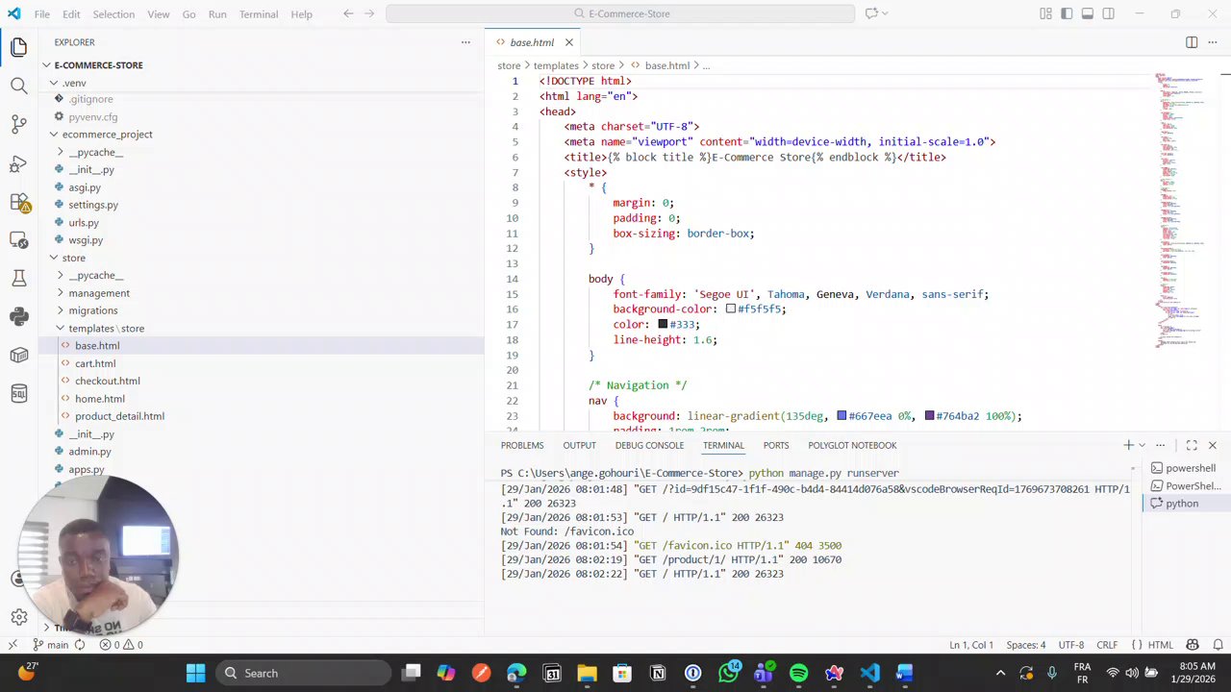1231x692 pixels.
Task: Open settings.py in the explorer
Action: (x=93, y=205)
